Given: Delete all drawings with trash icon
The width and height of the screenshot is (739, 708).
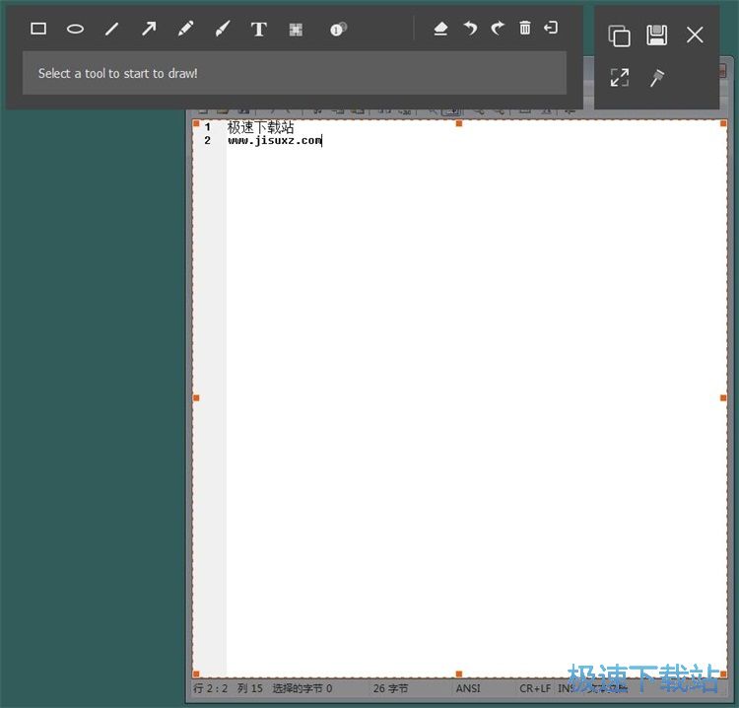Looking at the screenshot, I should pos(525,28).
